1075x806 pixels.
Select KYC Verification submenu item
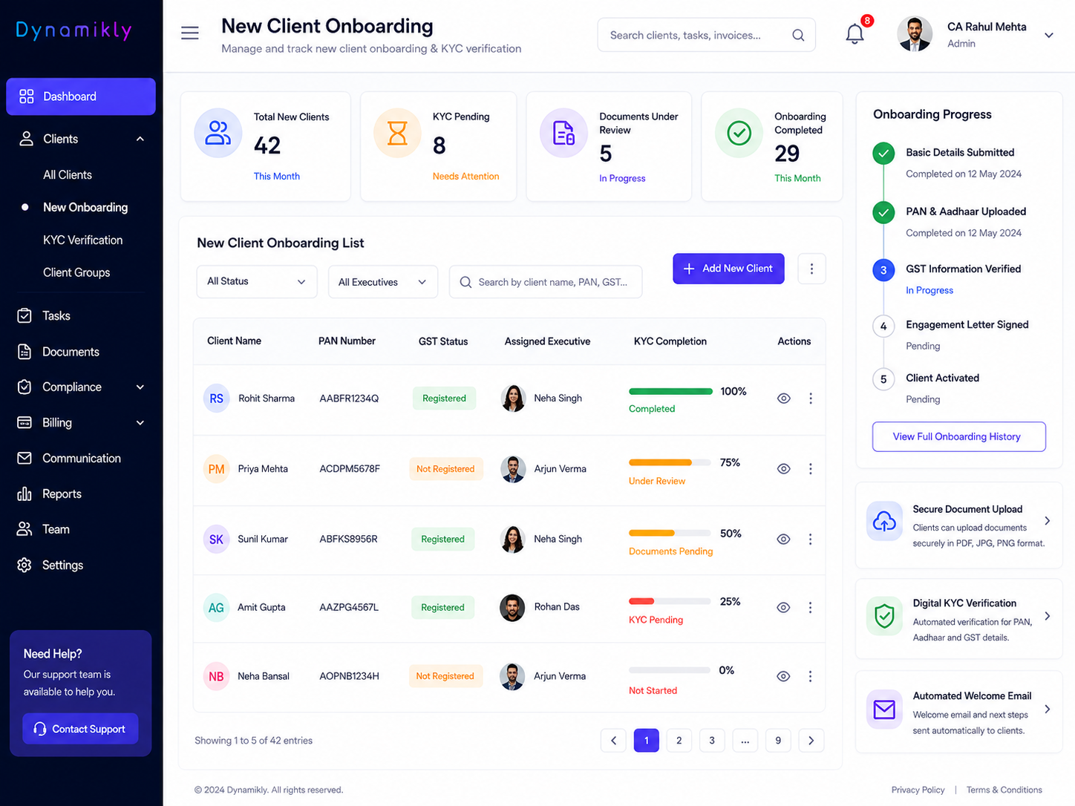coord(82,240)
